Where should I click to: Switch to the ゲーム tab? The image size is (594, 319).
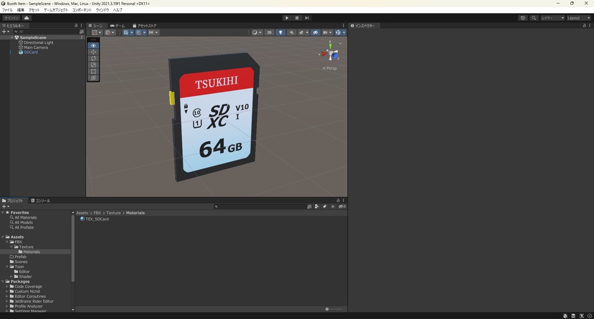117,26
